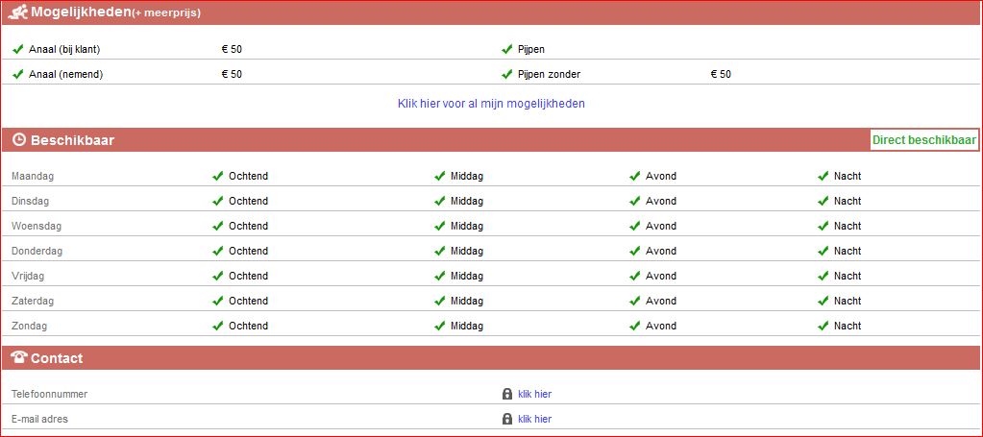
Task: Click the Zaterdag Middag checkmark icon
Action: coord(439,301)
